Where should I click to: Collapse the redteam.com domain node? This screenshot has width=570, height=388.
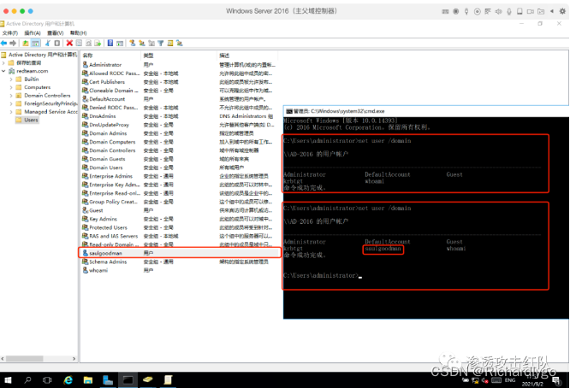(3, 71)
